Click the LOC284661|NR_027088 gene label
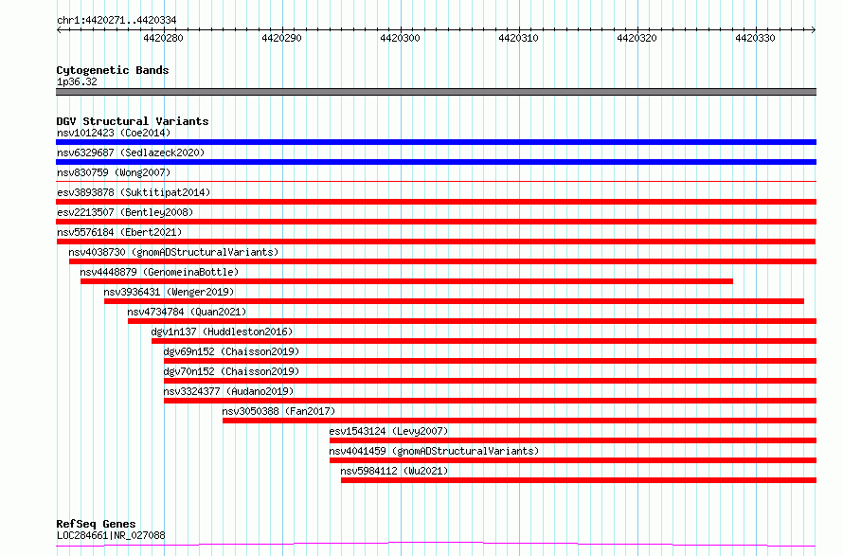The width and height of the screenshot is (843, 556). pyautogui.click(x=111, y=535)
